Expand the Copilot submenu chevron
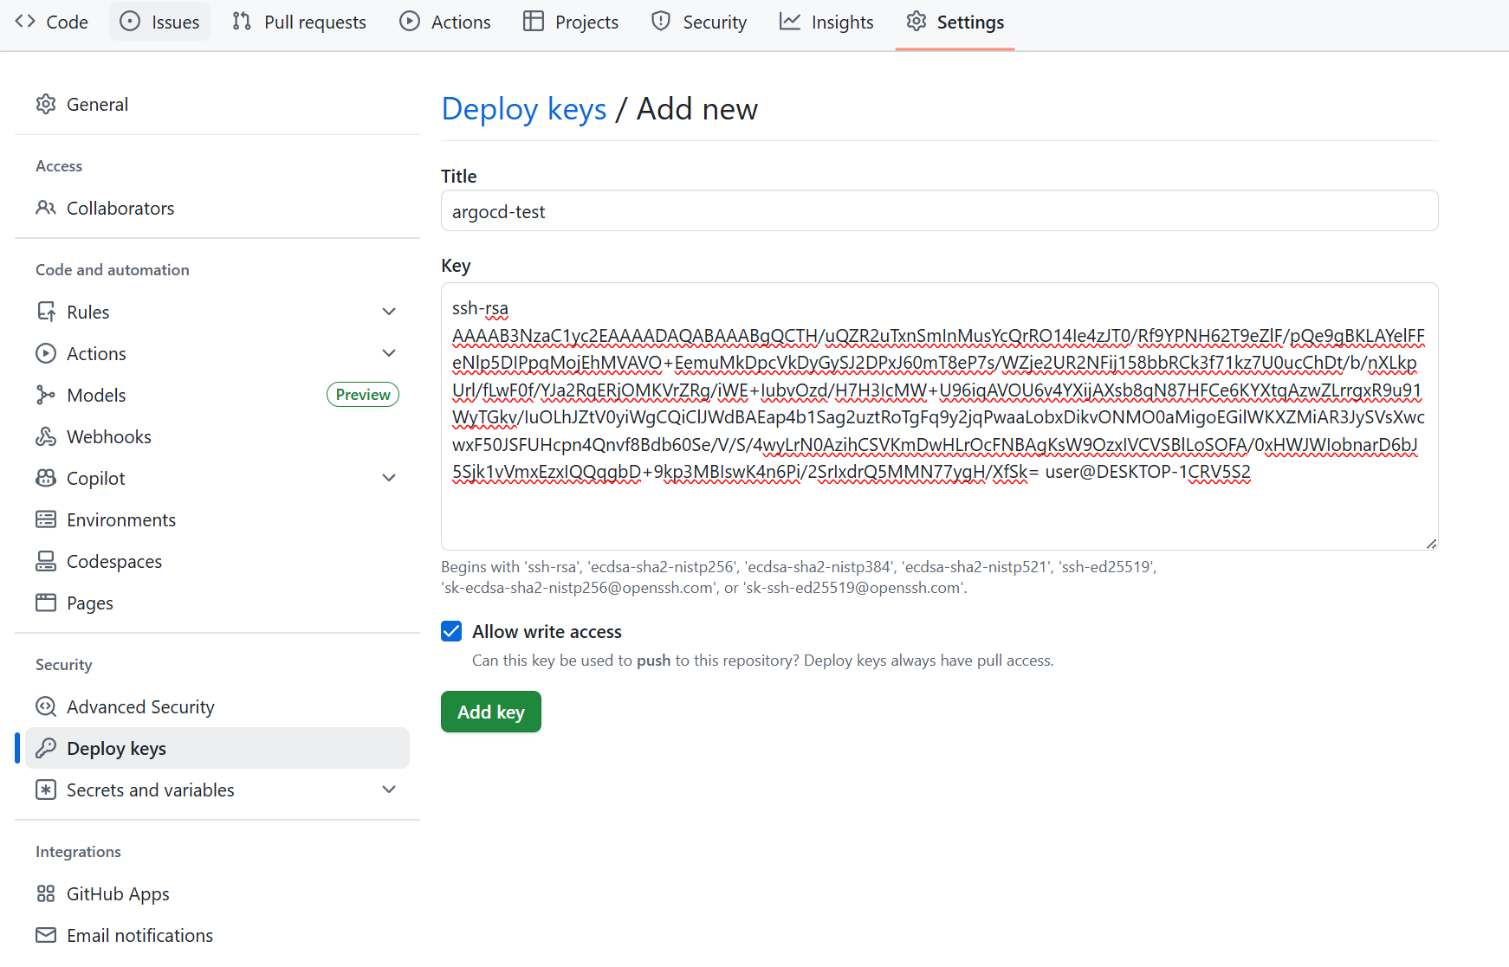The height and width of the screenshot is (967, 1509). pyautogui.click(x=389, y=479)
